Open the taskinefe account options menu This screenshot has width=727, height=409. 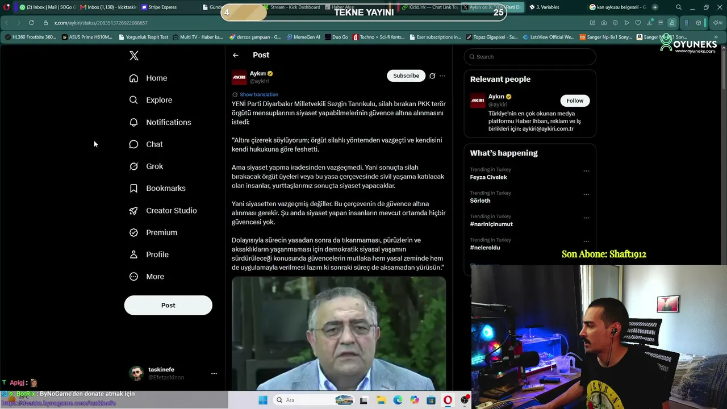pos(214,373)
